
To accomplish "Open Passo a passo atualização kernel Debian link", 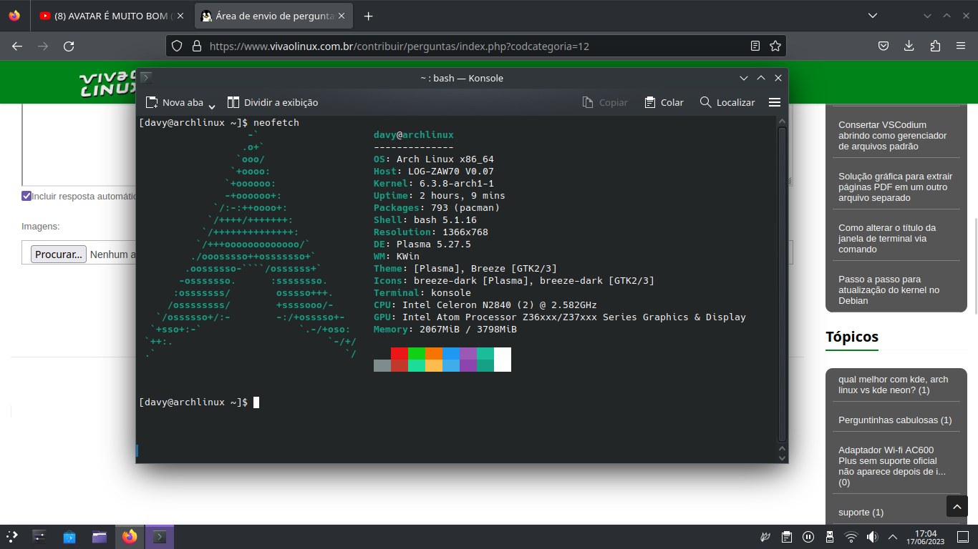I will [x=889, y=290].
